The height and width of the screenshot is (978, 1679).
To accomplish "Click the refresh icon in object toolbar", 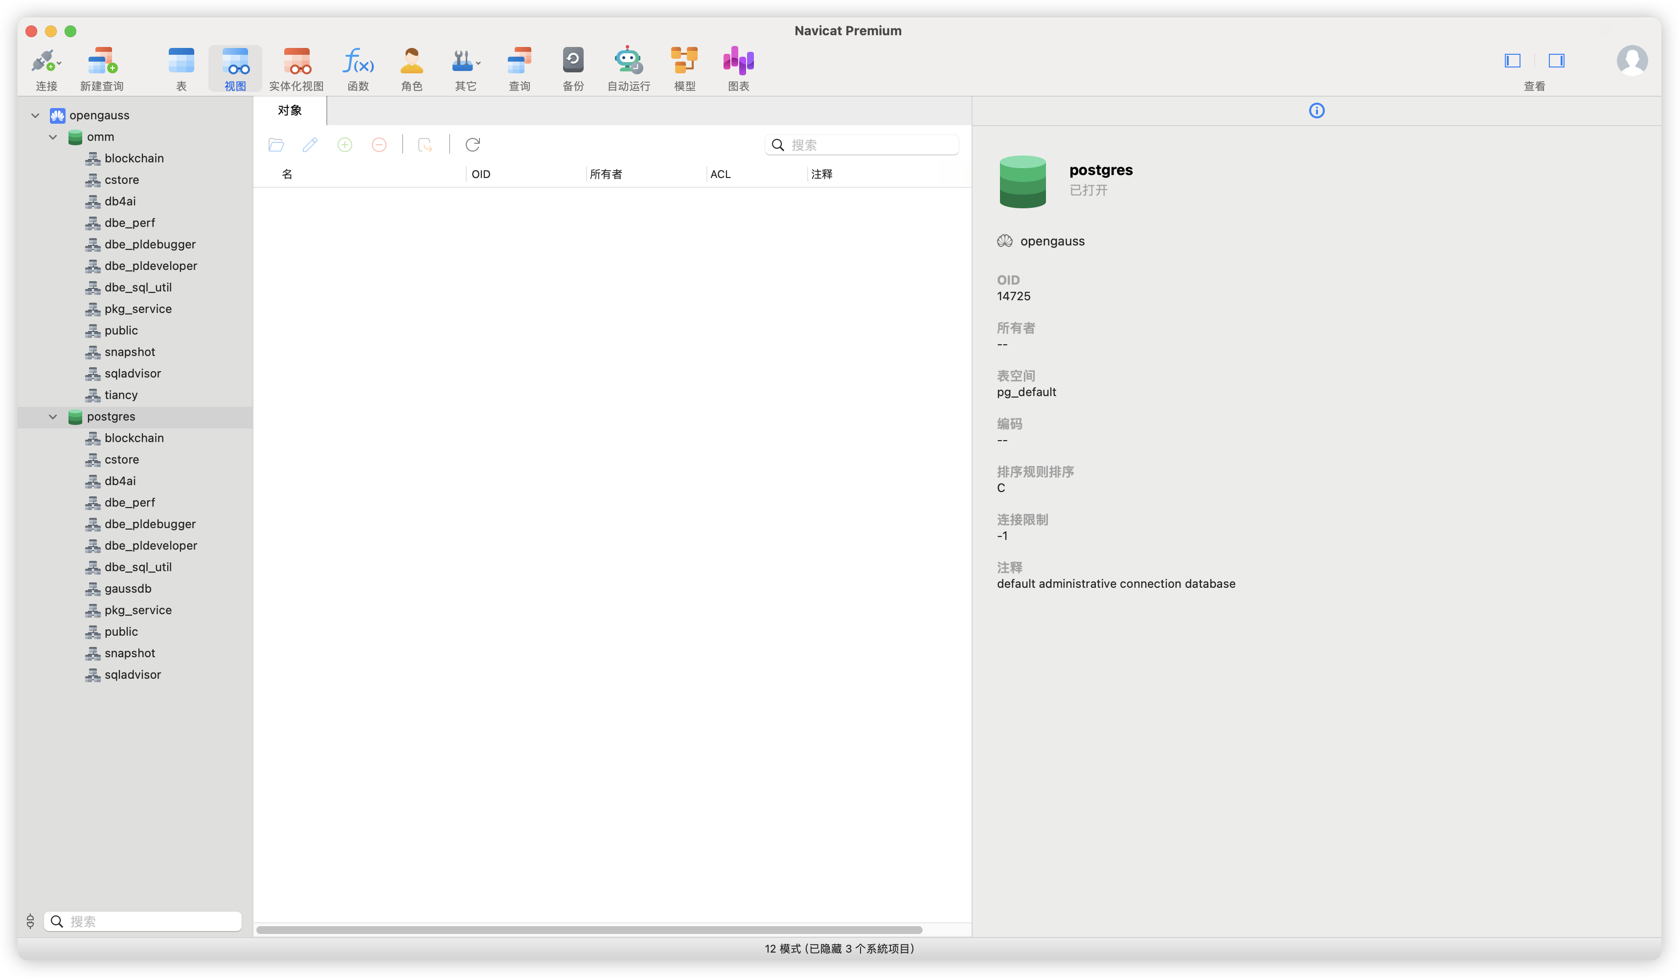I will (473, 144).
